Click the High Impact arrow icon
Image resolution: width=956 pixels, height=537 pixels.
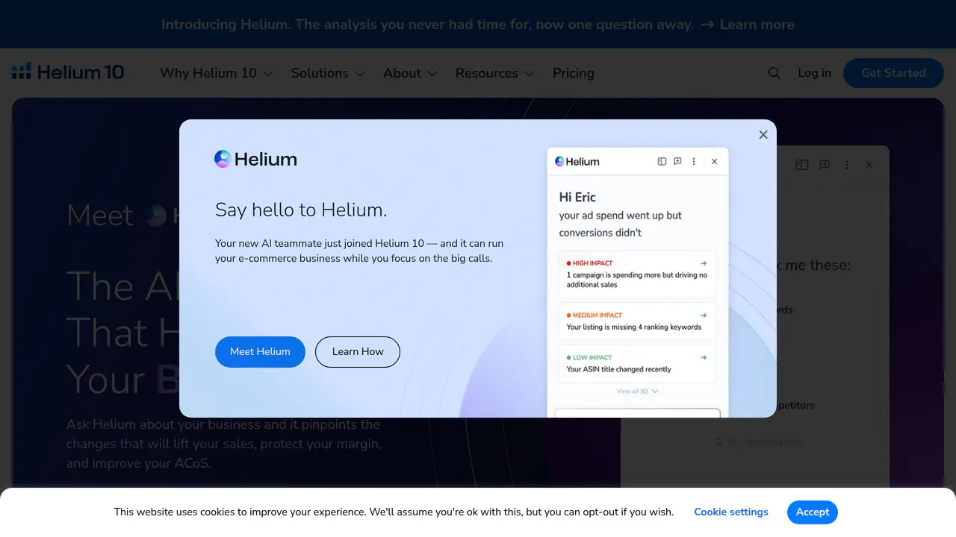coord(704,263)
